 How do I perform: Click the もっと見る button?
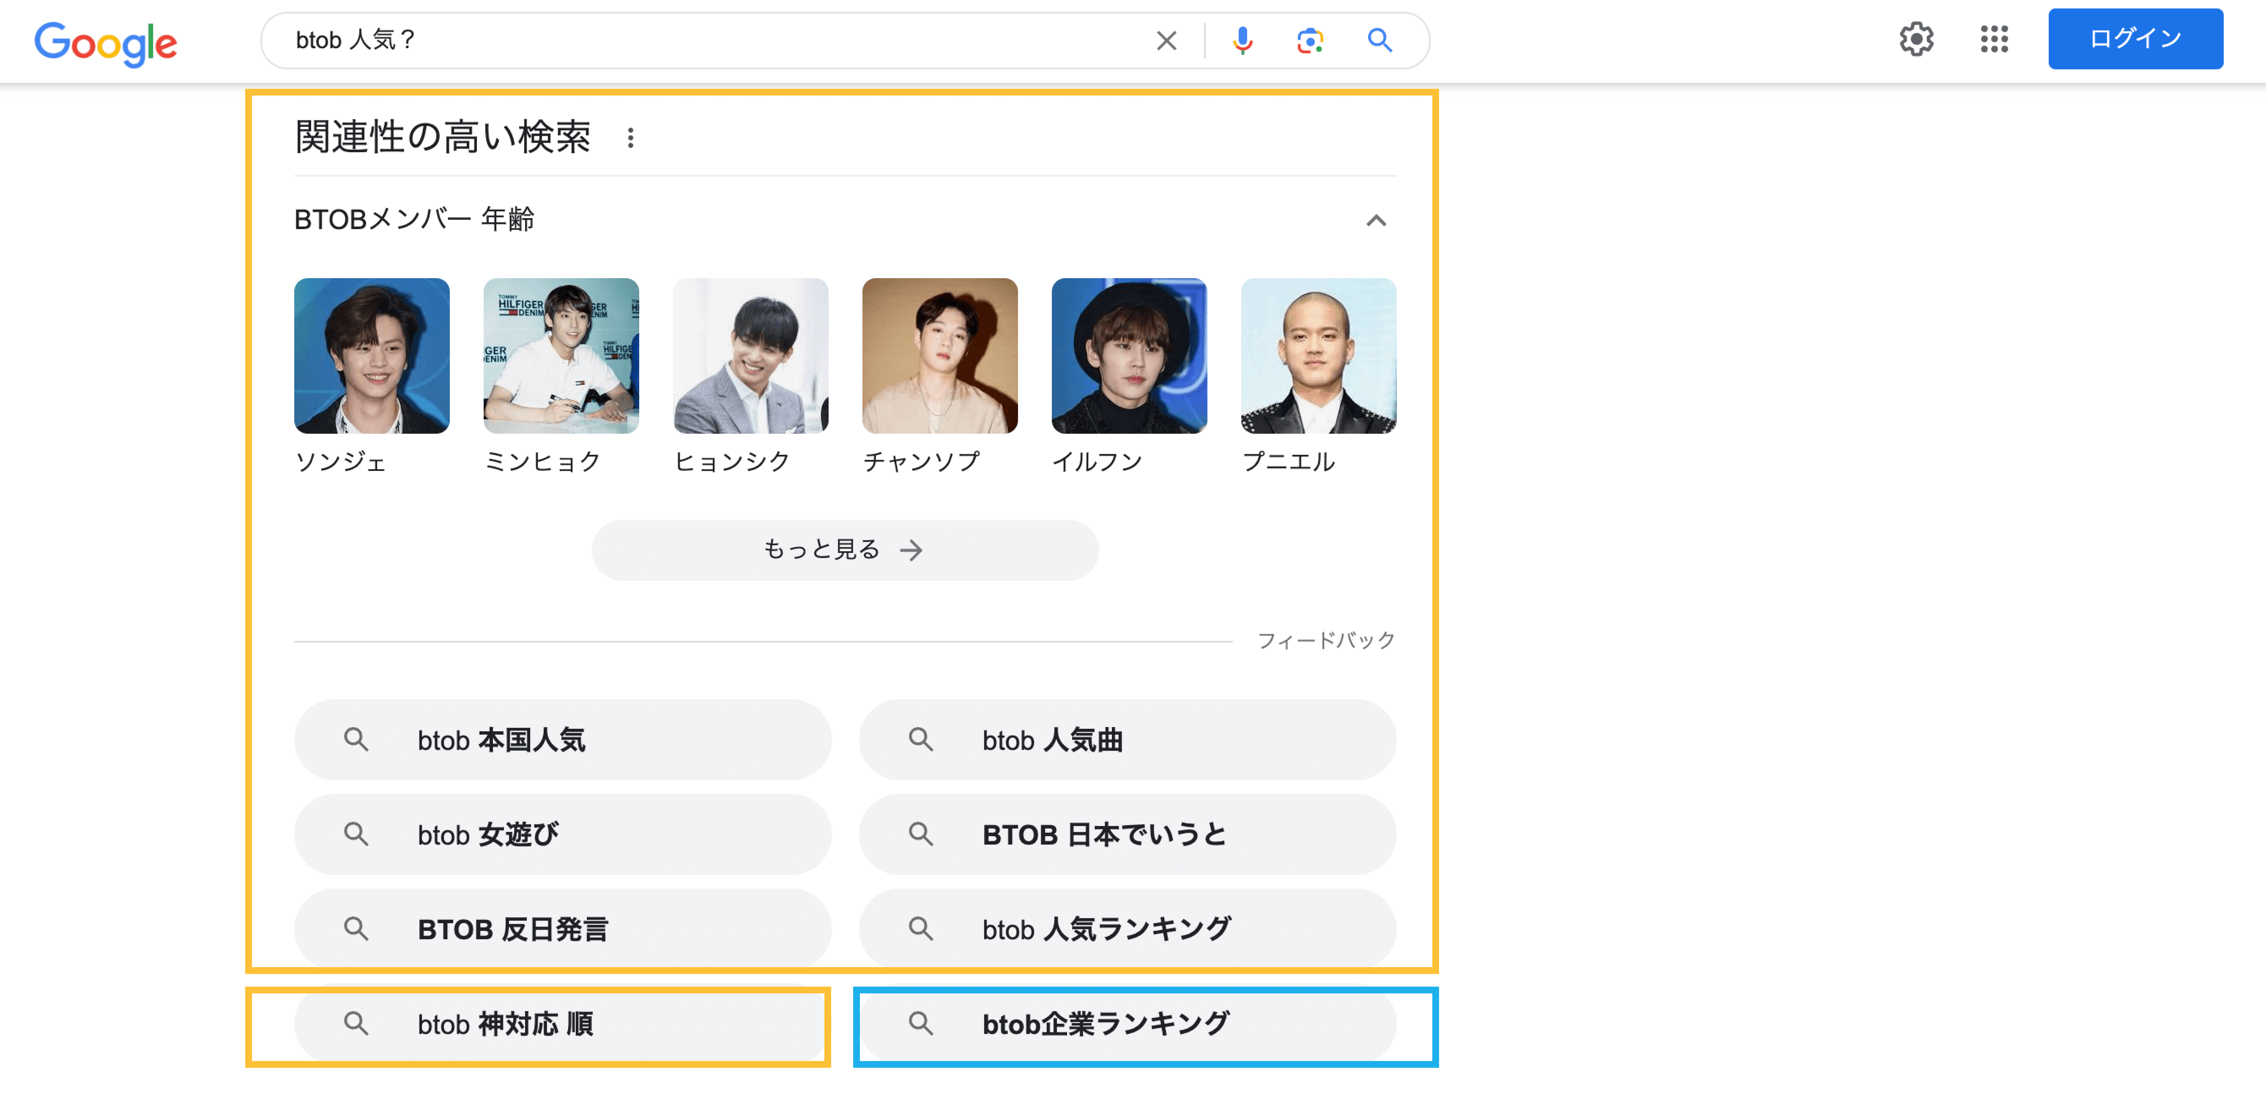click(845, 550)
